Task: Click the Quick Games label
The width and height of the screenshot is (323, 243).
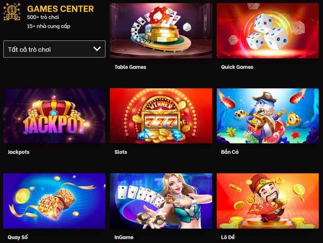Action: pos(237,67)
